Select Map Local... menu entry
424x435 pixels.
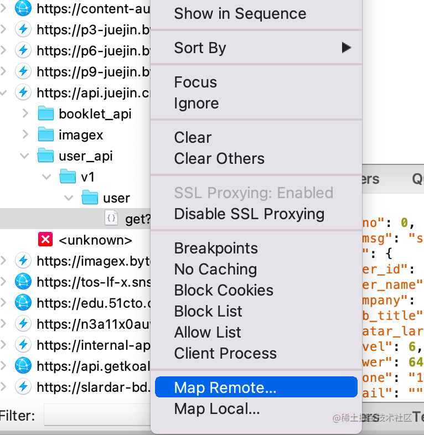(x=217, y=409)
